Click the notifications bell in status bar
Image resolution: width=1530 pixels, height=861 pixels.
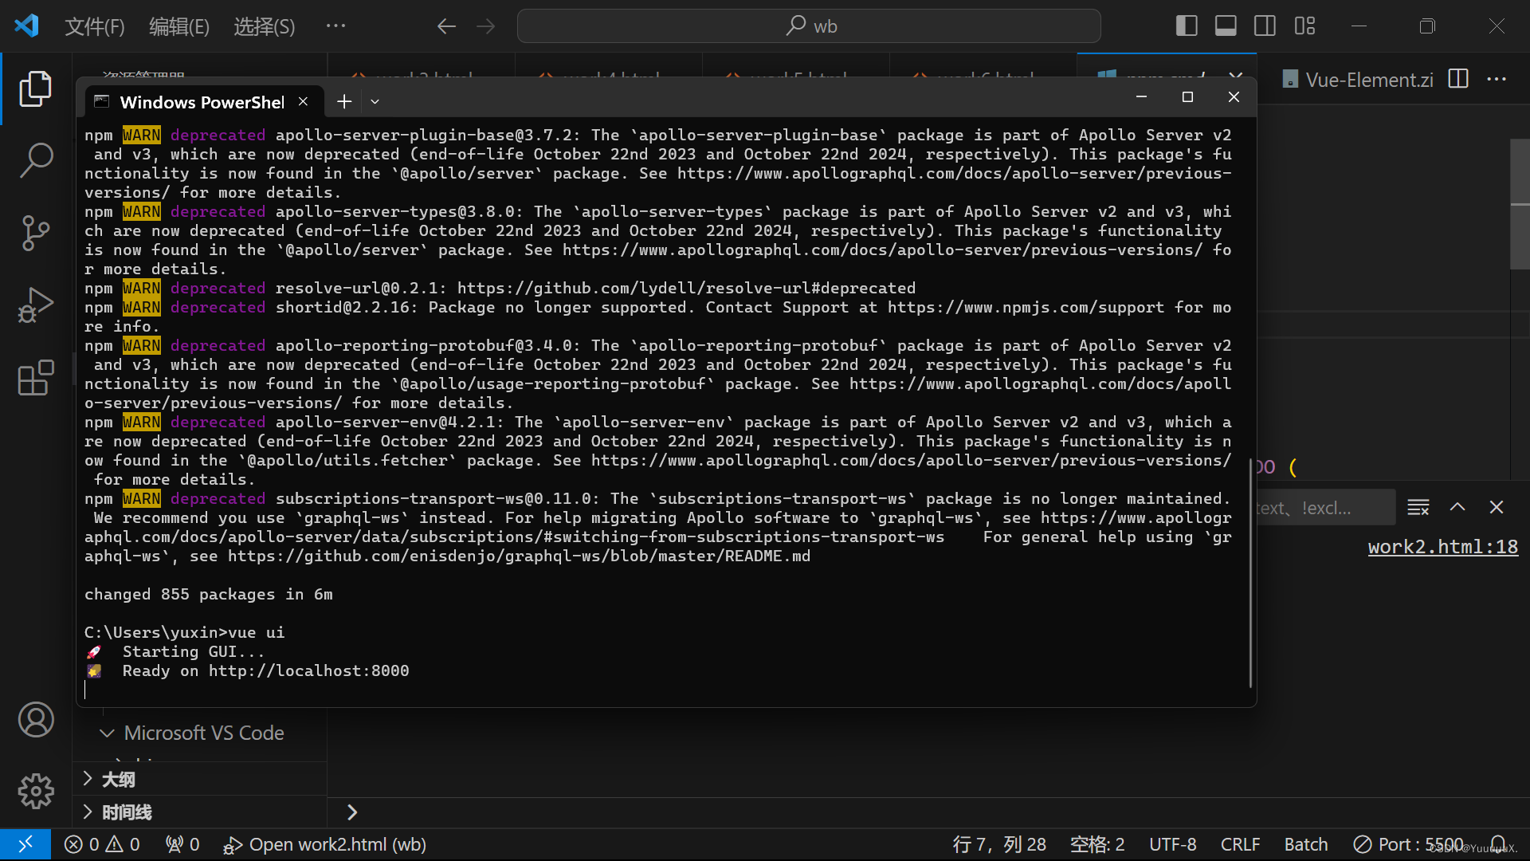[1498, 844]
